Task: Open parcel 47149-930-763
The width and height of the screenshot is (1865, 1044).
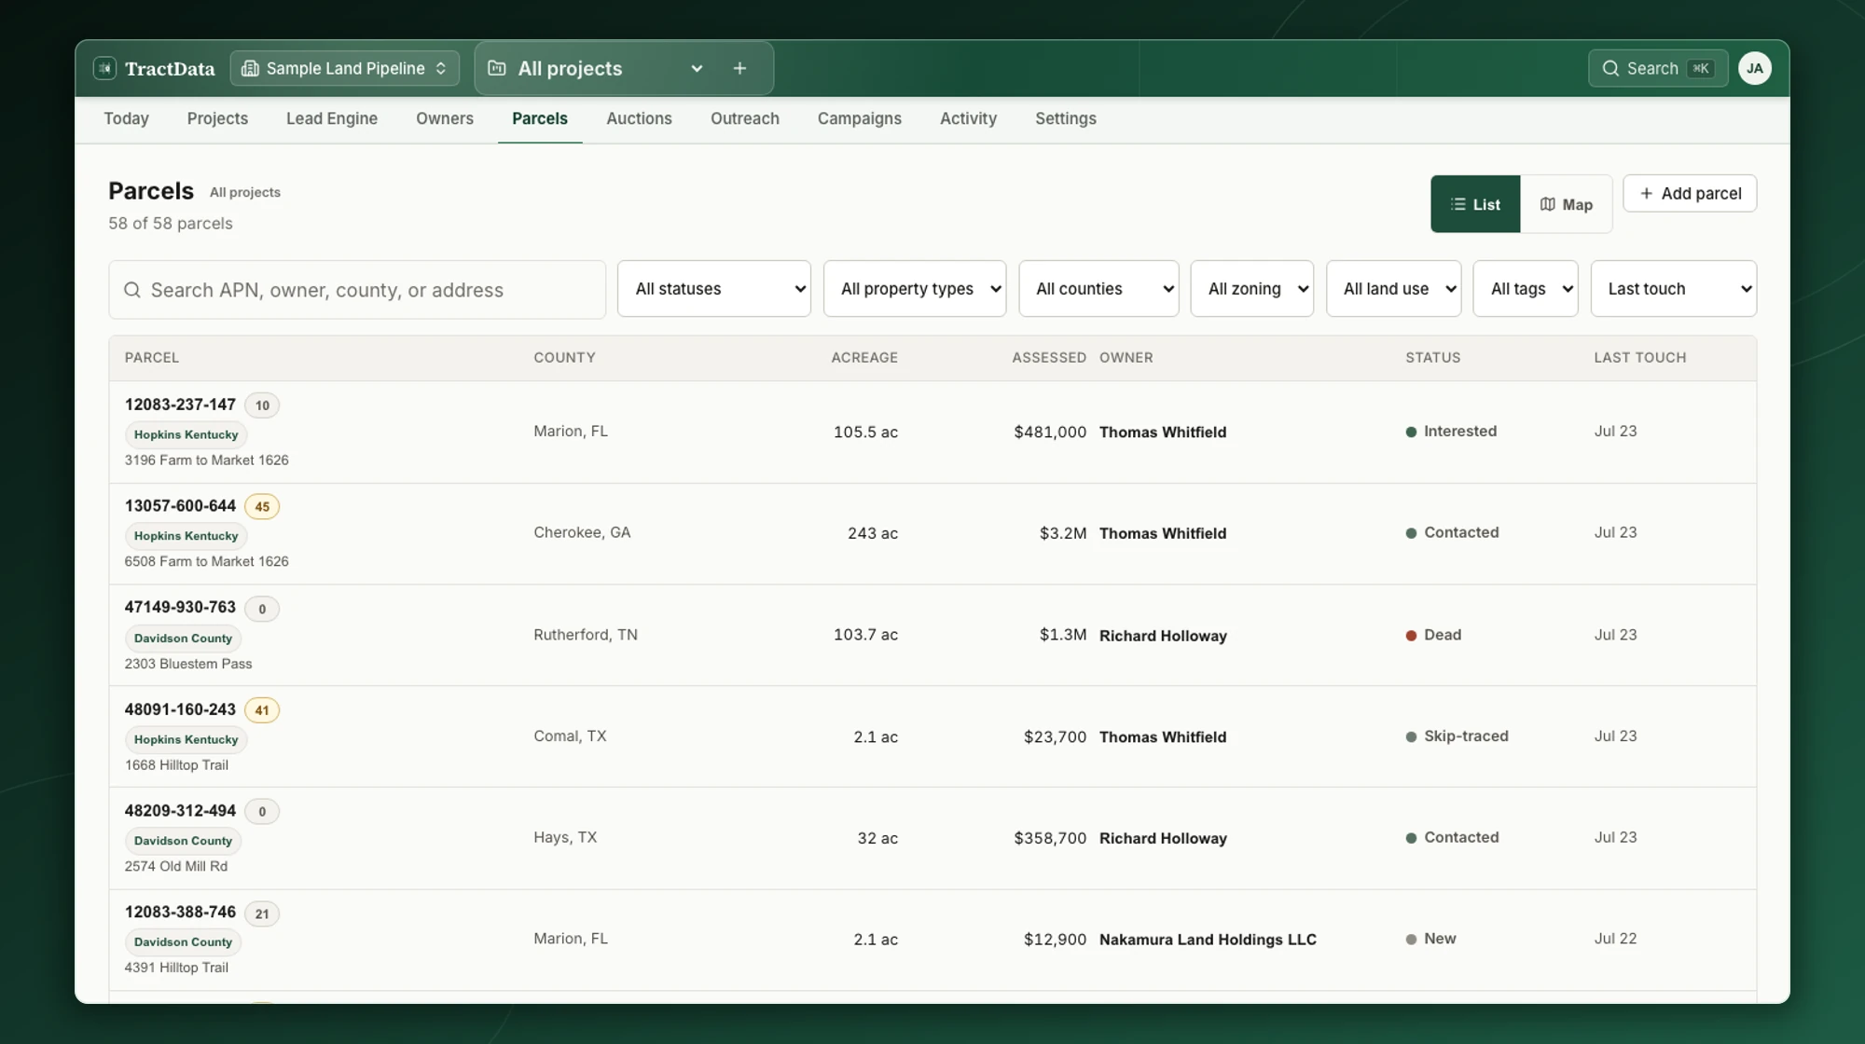Action: [x=180, y=607]
